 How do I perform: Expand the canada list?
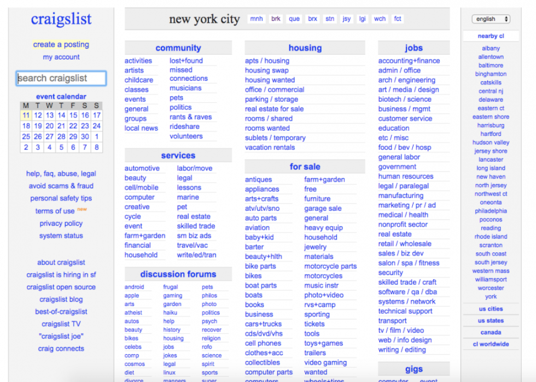point(491,332)
